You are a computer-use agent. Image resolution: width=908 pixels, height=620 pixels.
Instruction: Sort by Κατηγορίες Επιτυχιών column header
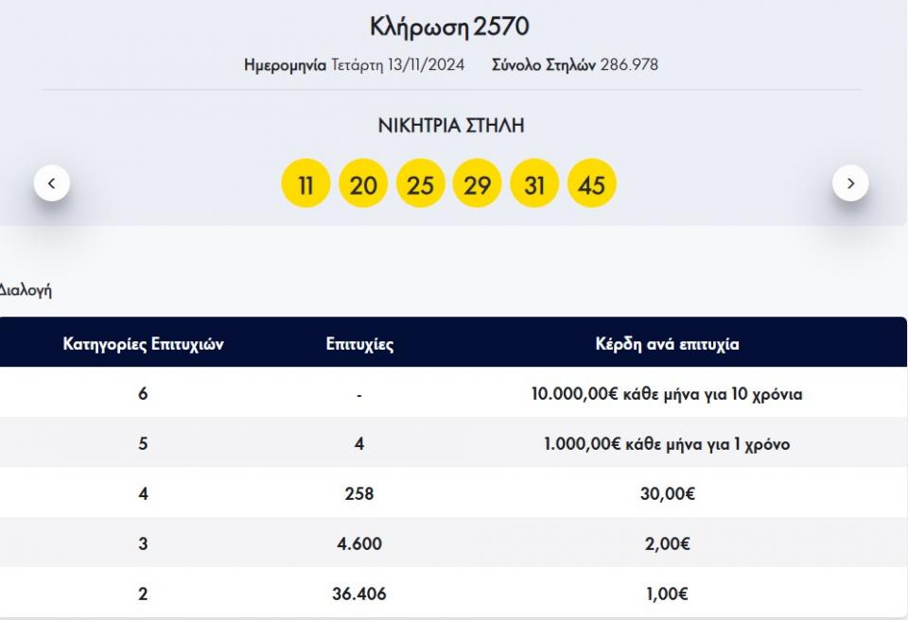(x=143, y=344)
